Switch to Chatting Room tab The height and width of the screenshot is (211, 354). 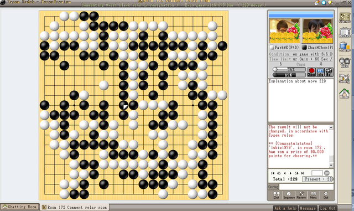point(20,207)
